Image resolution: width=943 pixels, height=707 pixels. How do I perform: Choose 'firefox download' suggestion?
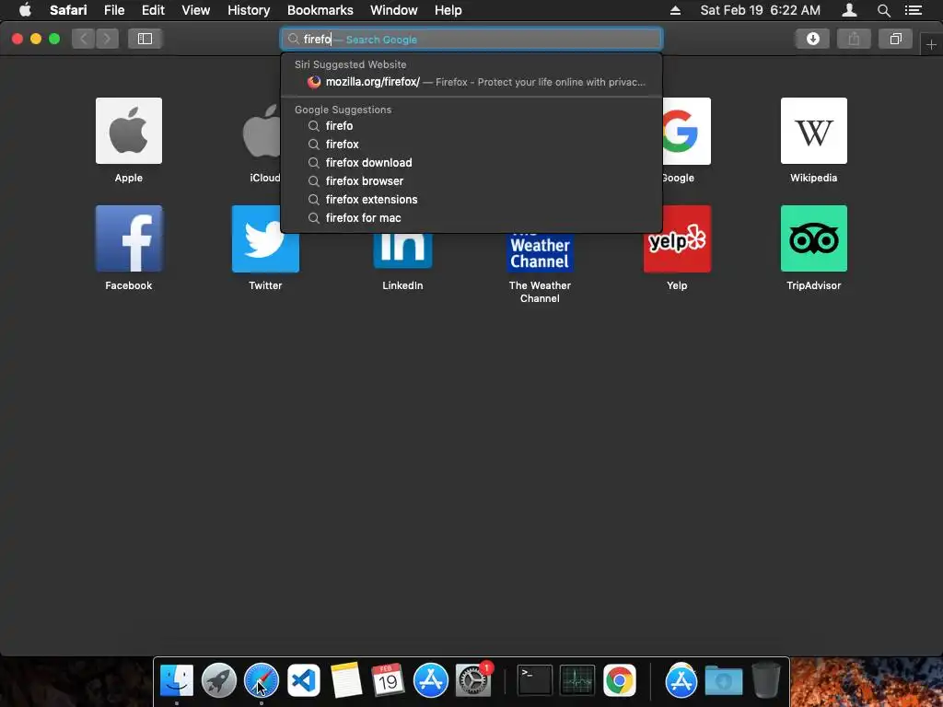(471, 162)
